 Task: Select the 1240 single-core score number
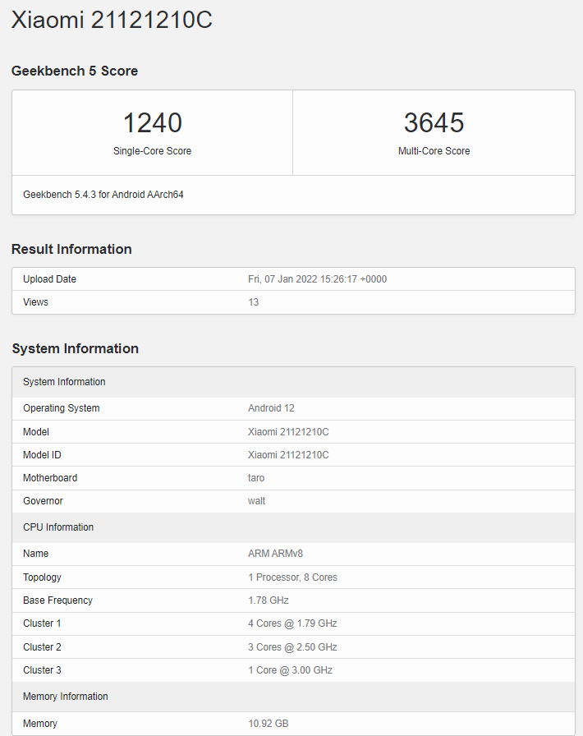click(152, 122)
